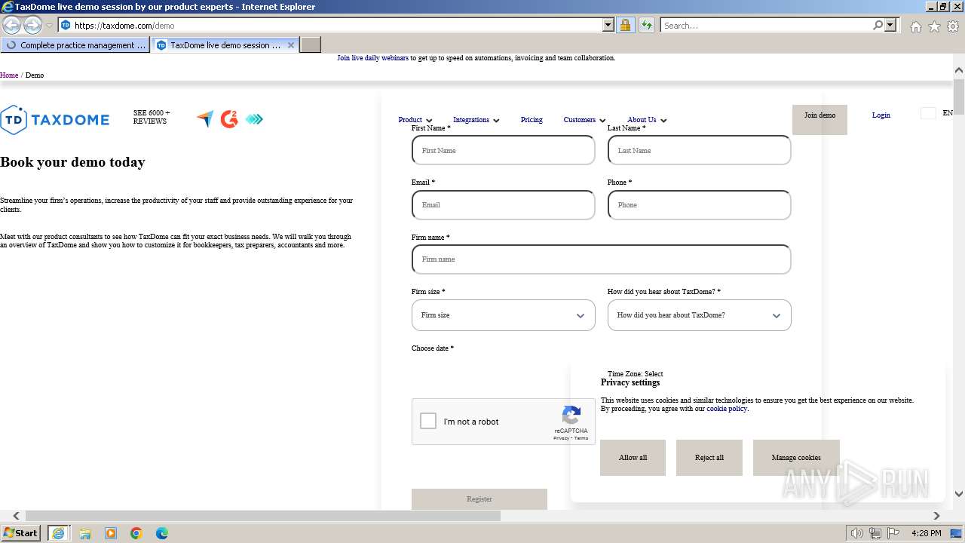Click the volume speaker tray icon
Viewport: 965px width, 543px height.
coord(857,533)
